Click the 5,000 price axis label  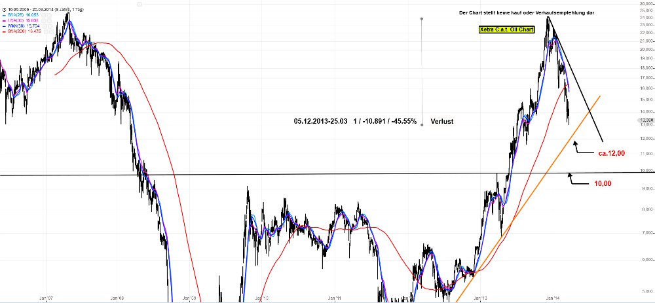647,291
